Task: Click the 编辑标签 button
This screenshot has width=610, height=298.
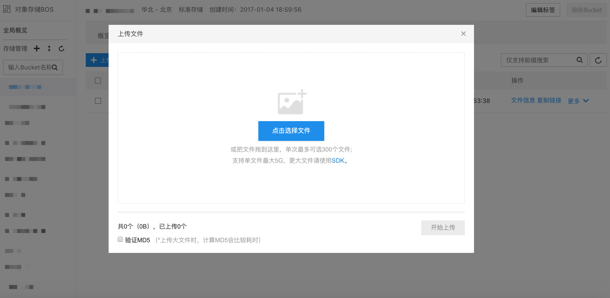Action: [x=543, y=10]
